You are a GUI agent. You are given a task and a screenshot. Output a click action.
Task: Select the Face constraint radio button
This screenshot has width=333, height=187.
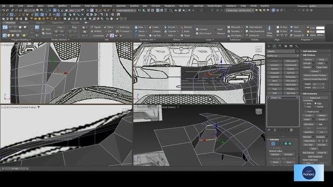pyautogui.click(x=305, y=106)
